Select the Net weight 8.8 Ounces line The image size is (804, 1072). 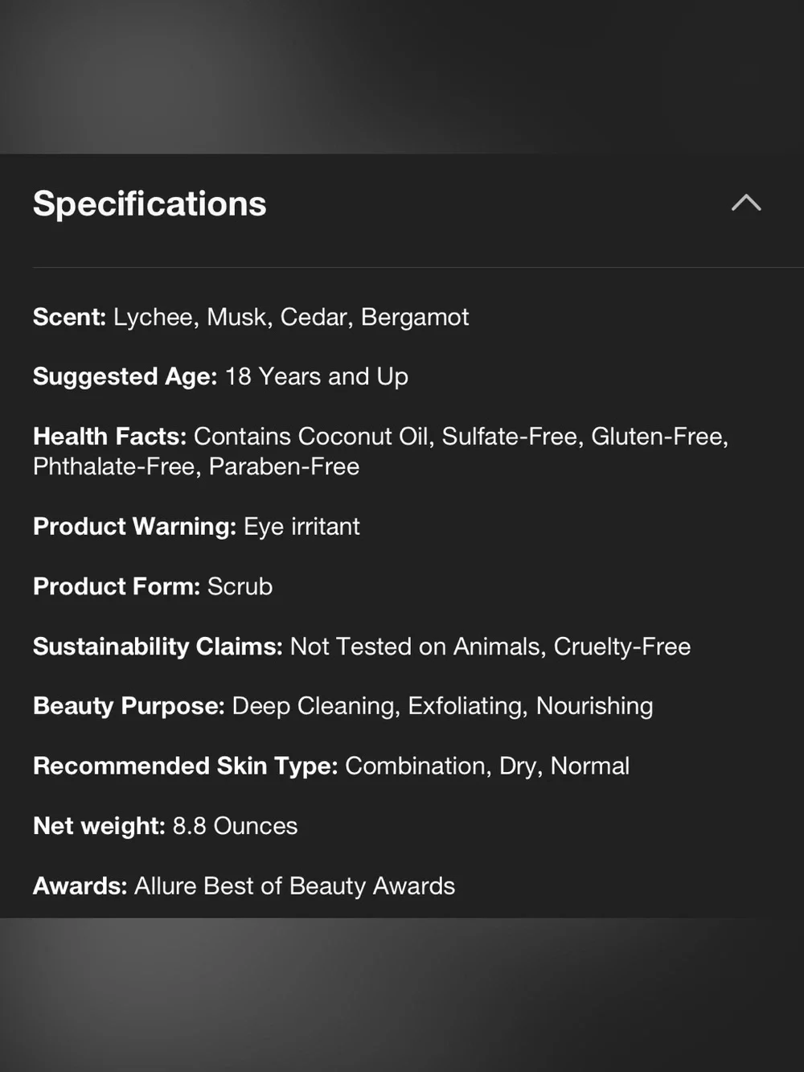click(x=166, y=826)
